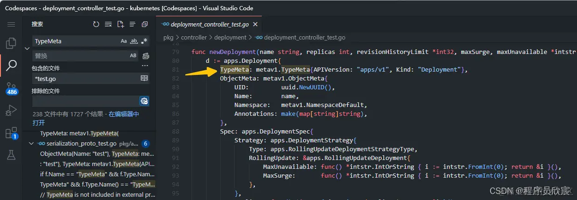The image size is (577, 200).
Task: Collapse the replace field chevron
Action: pyautogui.click(x=27, y=48)
